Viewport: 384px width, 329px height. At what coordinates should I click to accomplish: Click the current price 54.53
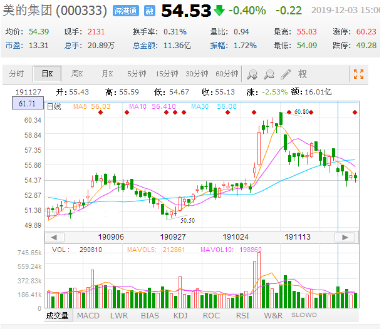coord(186,11)
